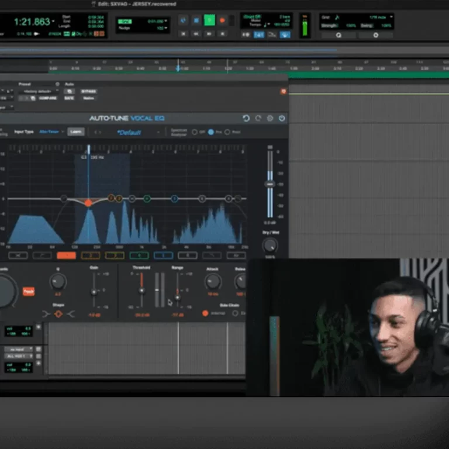Select the high-pass filter band button

(x=18, y=255)
